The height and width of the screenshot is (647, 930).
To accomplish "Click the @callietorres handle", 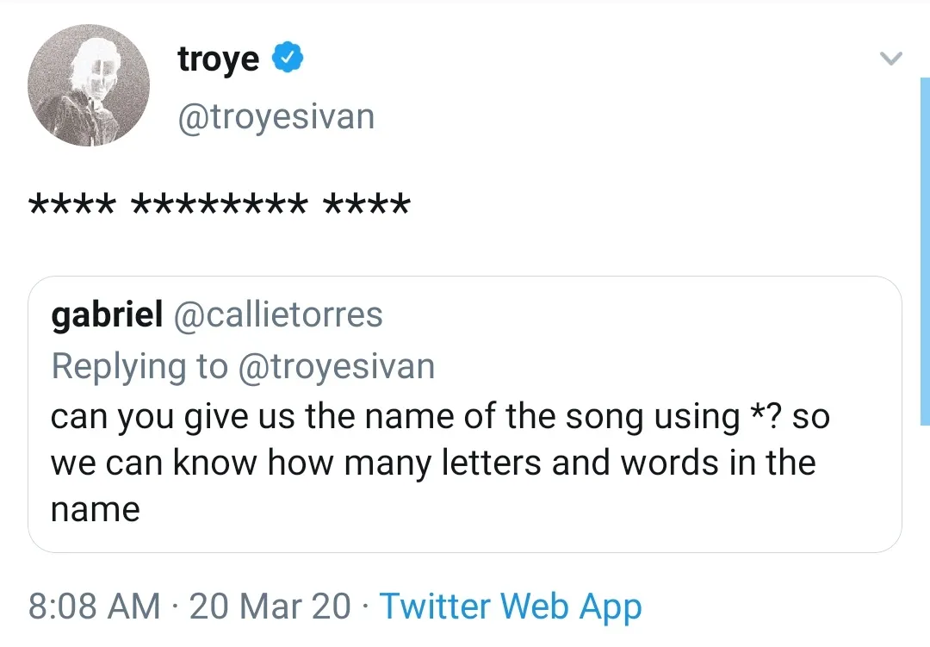I will 278,315.
